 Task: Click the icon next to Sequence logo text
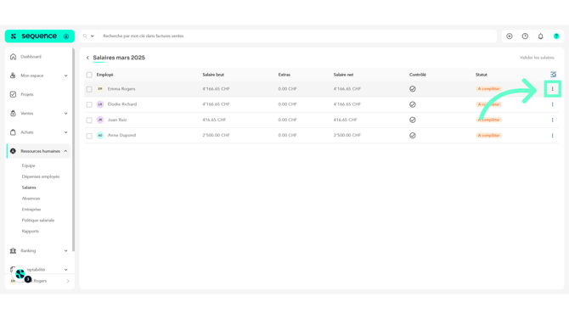[x=66, y=36]
